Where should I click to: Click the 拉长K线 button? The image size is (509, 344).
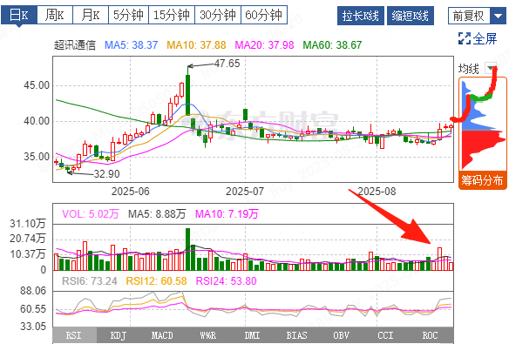click(361, 16)
